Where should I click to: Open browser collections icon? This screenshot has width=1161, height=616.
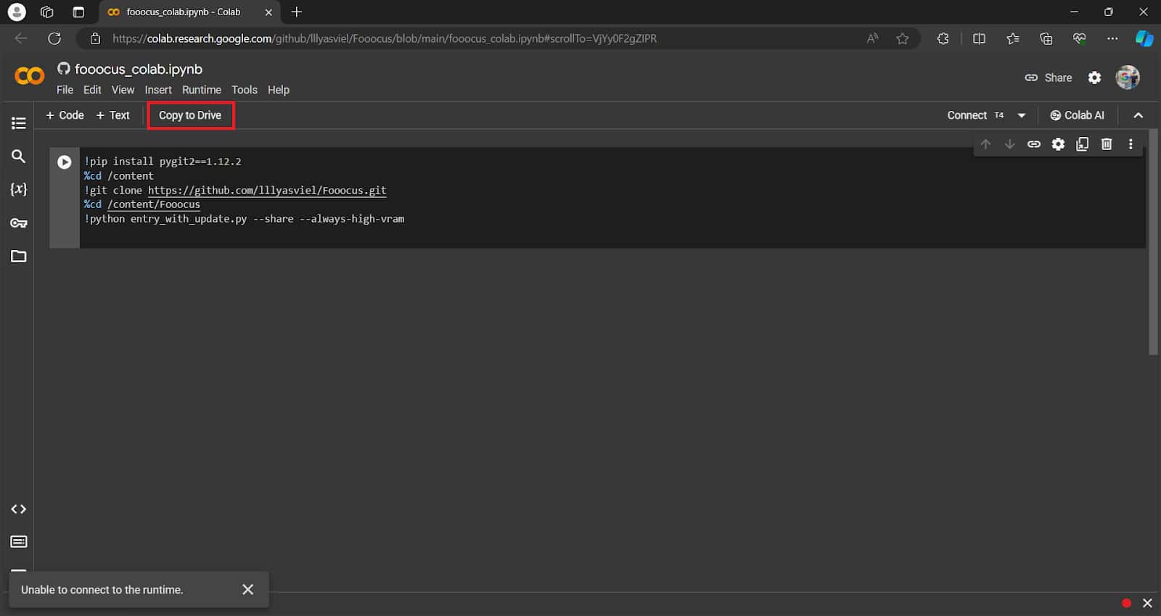(x=1046, y=38)
